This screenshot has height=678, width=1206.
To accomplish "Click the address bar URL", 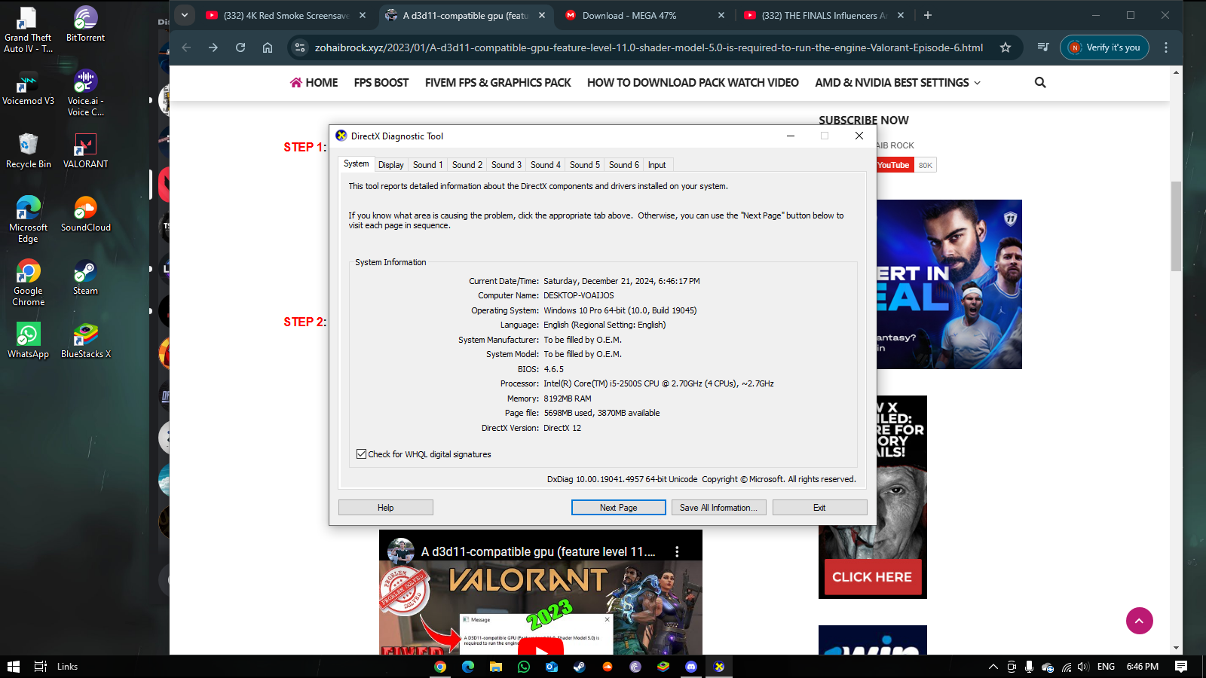I will tap(649, 47).
